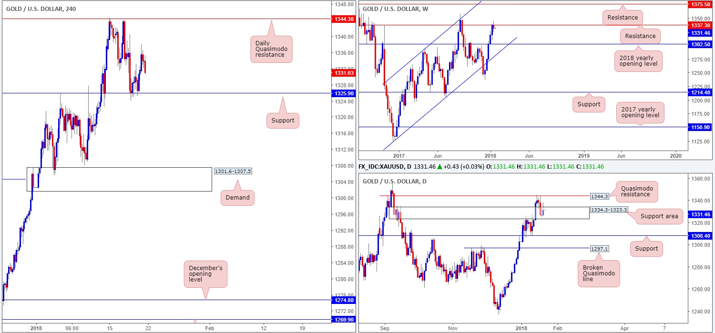Click the blue 1302.50 price label

point(700,44)
